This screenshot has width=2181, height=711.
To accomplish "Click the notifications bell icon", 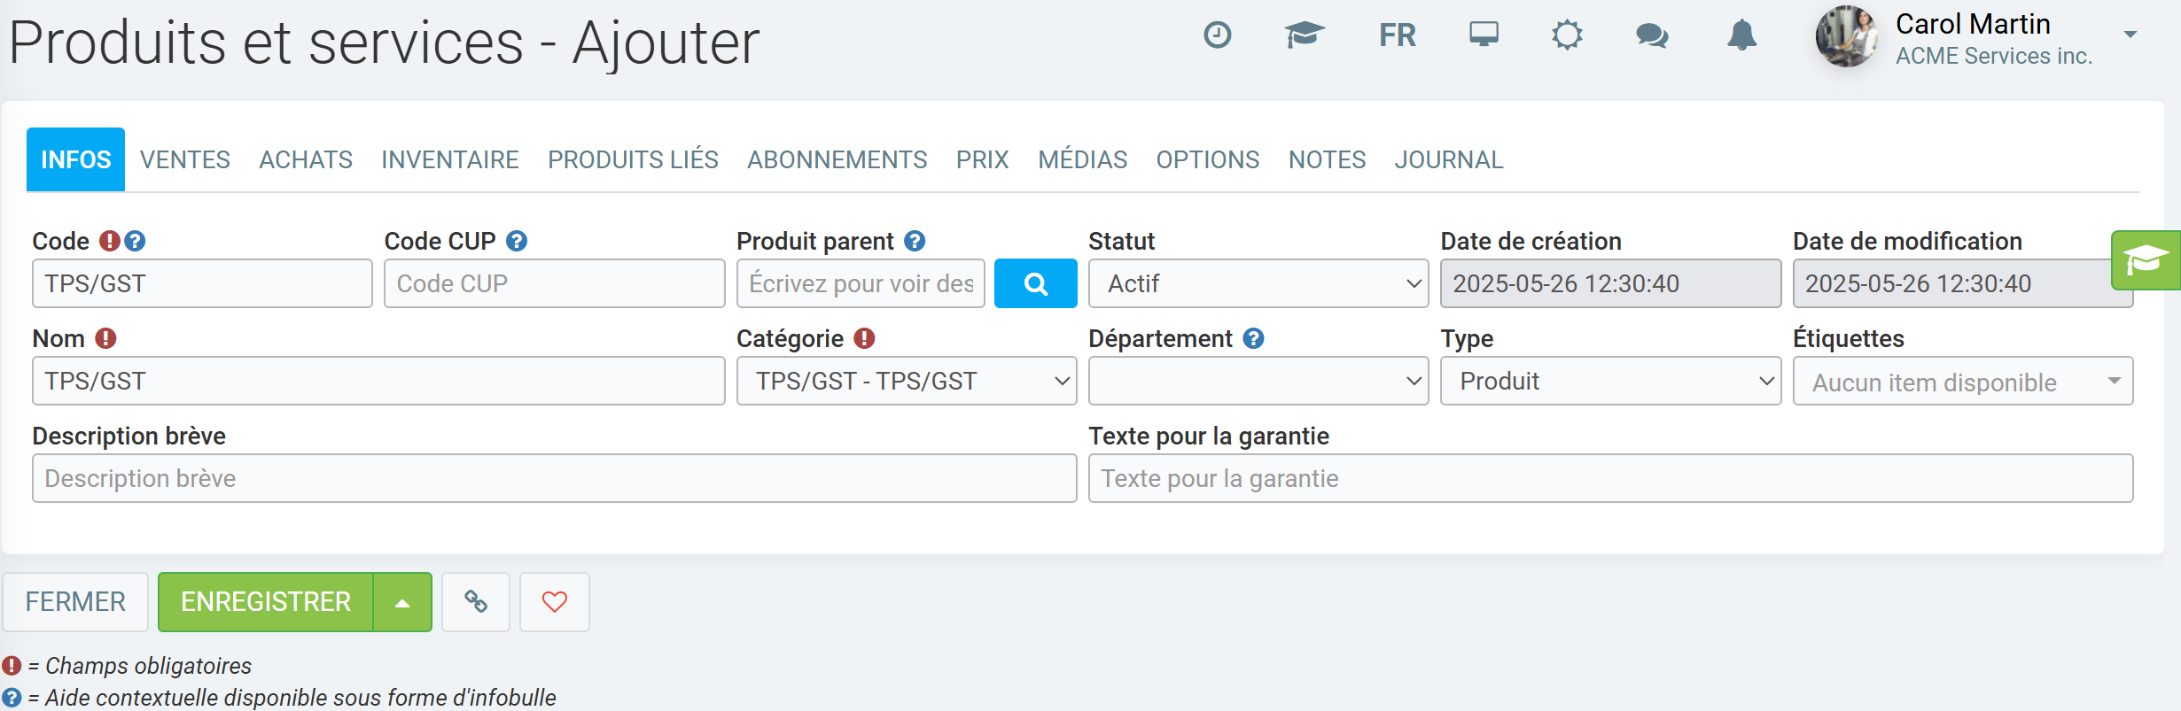I will [x=1741, y=35].
